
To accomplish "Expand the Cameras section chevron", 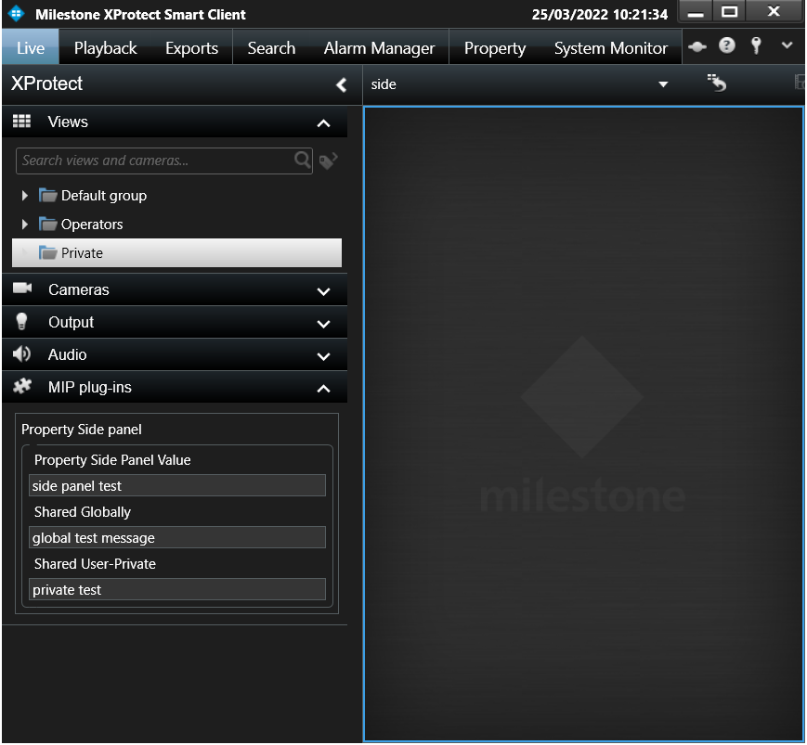I will click(324, 291).
